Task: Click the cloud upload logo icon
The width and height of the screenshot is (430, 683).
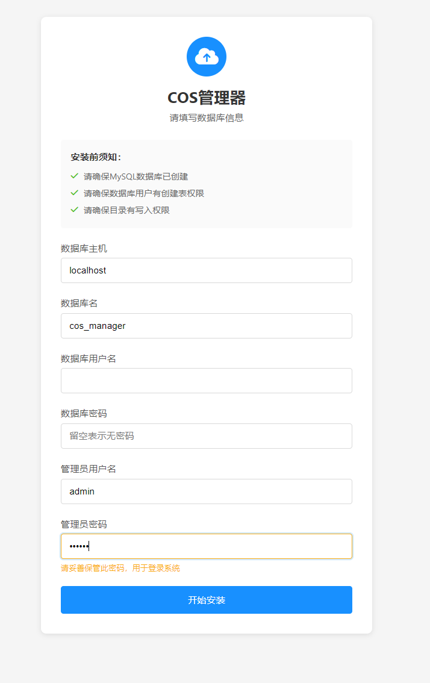Action: [x=207, y=57]
